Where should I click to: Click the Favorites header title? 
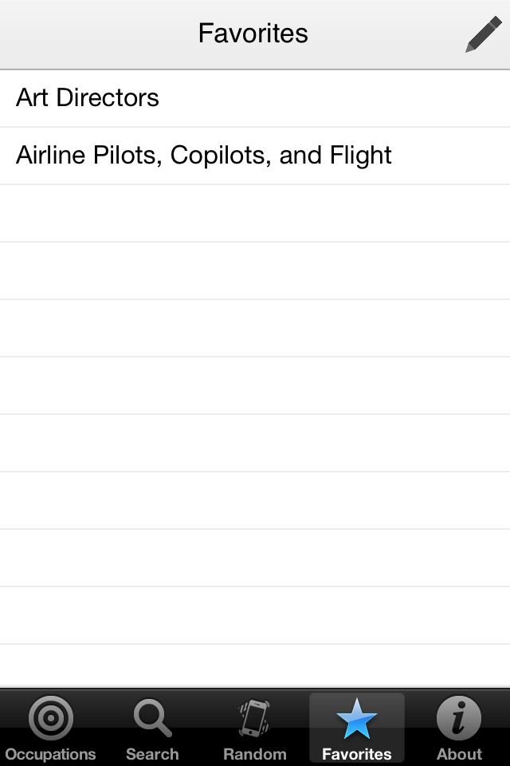[x=253, y=34]
